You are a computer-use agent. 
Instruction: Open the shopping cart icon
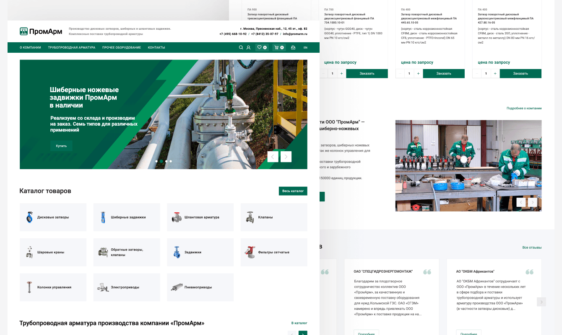click(278, 48)
